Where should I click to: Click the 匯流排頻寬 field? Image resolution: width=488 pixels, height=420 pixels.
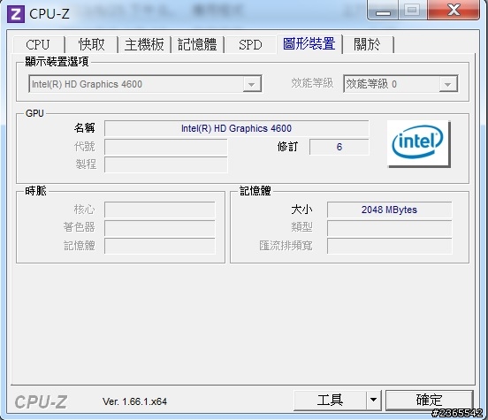[x=389, y=246]
